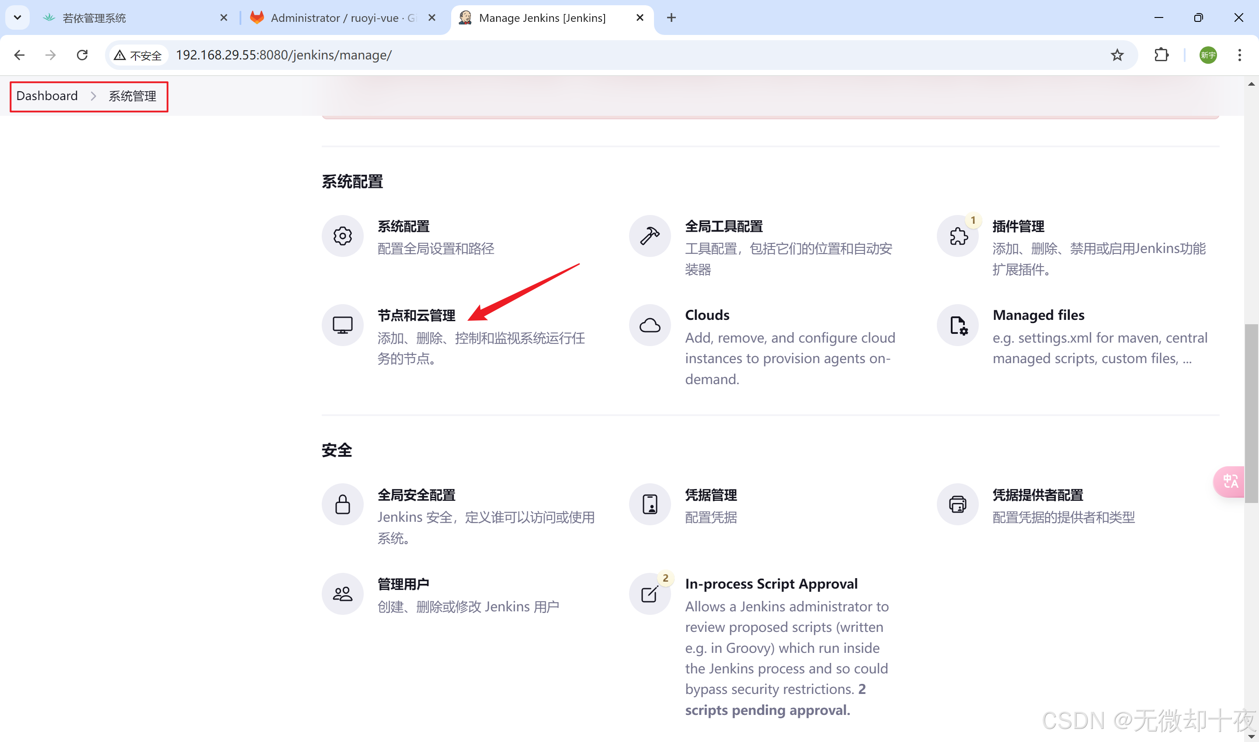This screenshot has height=742, width=1259.
Task: Go to Dashboard via breadcrumb link
Action: coord(47,96)
